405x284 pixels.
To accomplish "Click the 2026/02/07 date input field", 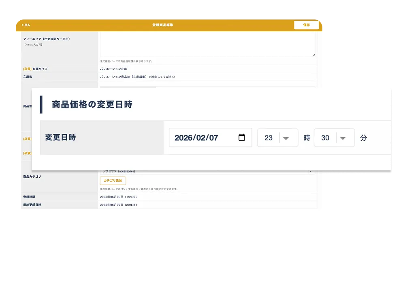I will pyautogui.click(x=202, y=138).
